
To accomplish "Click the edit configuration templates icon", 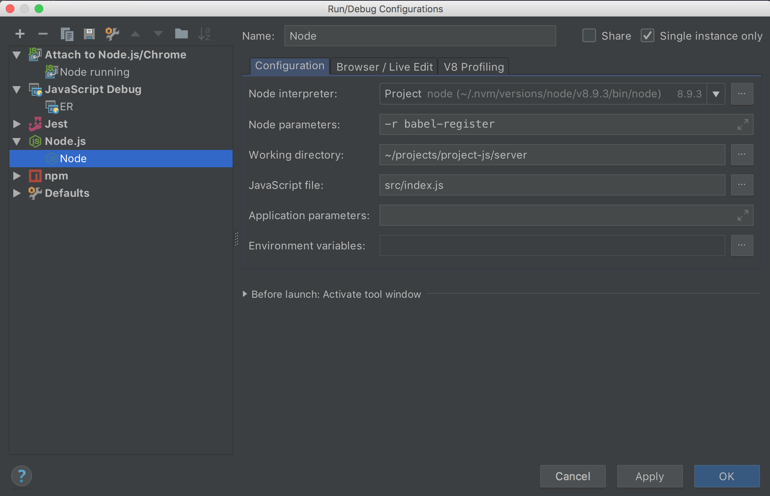I will coord(111,35).
